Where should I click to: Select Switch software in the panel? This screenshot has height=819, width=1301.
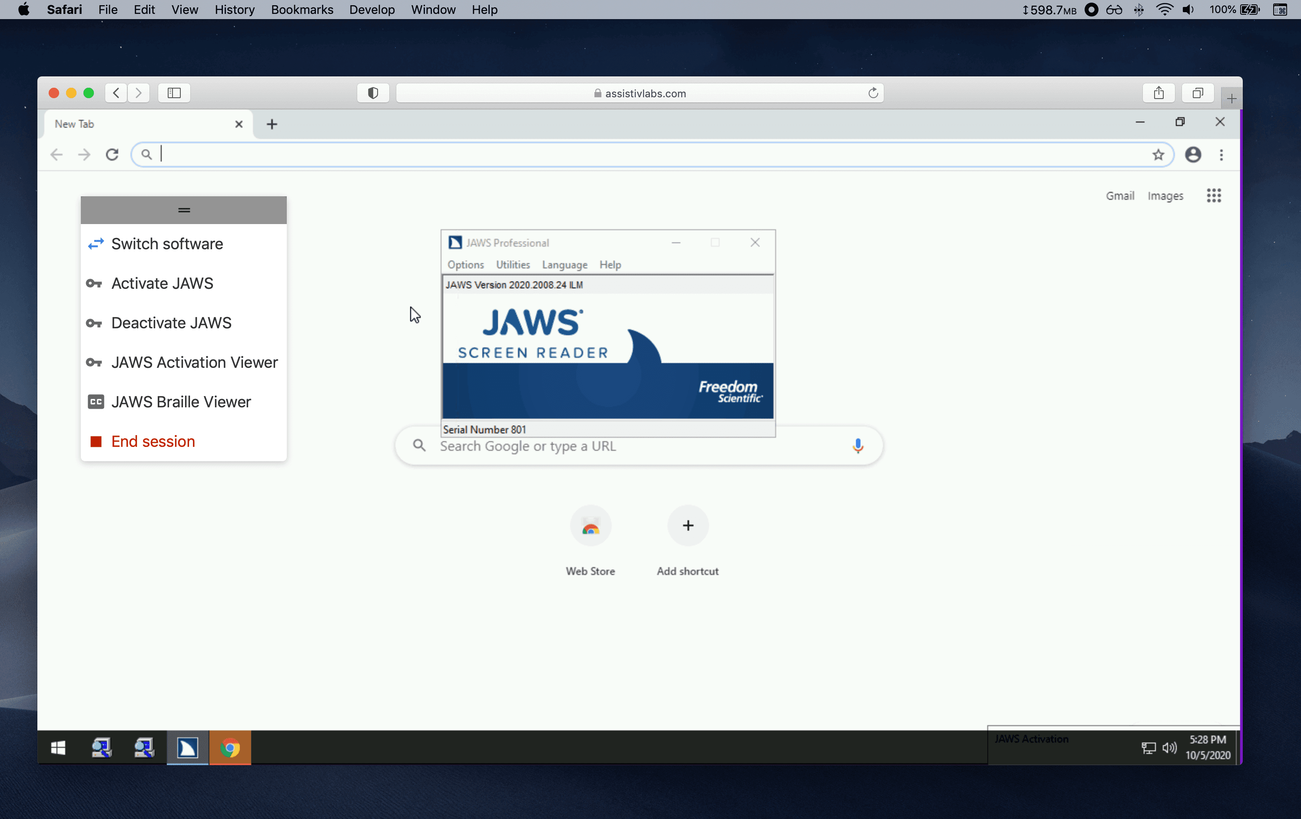pos(184,244)
